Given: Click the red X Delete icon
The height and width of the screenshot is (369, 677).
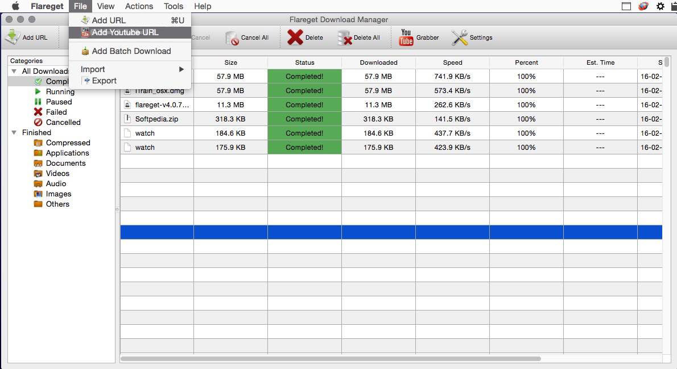Looking at the screenshot, I should [x=295, y=37].
